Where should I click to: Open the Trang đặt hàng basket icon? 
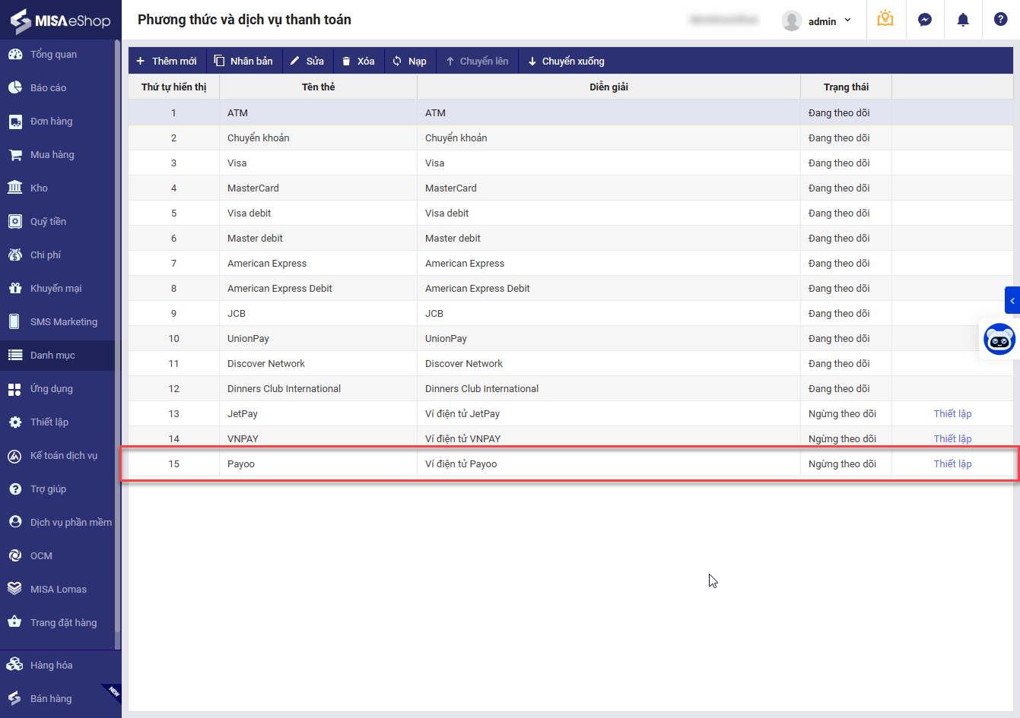tap(15, 623)
